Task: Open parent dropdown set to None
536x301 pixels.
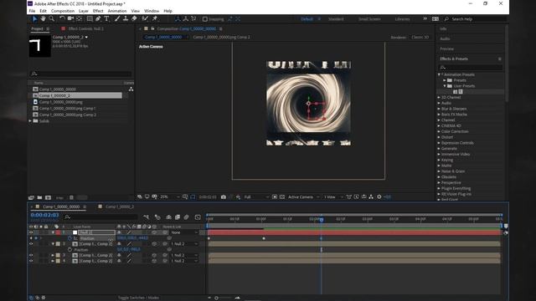Action: click(184, 232)
